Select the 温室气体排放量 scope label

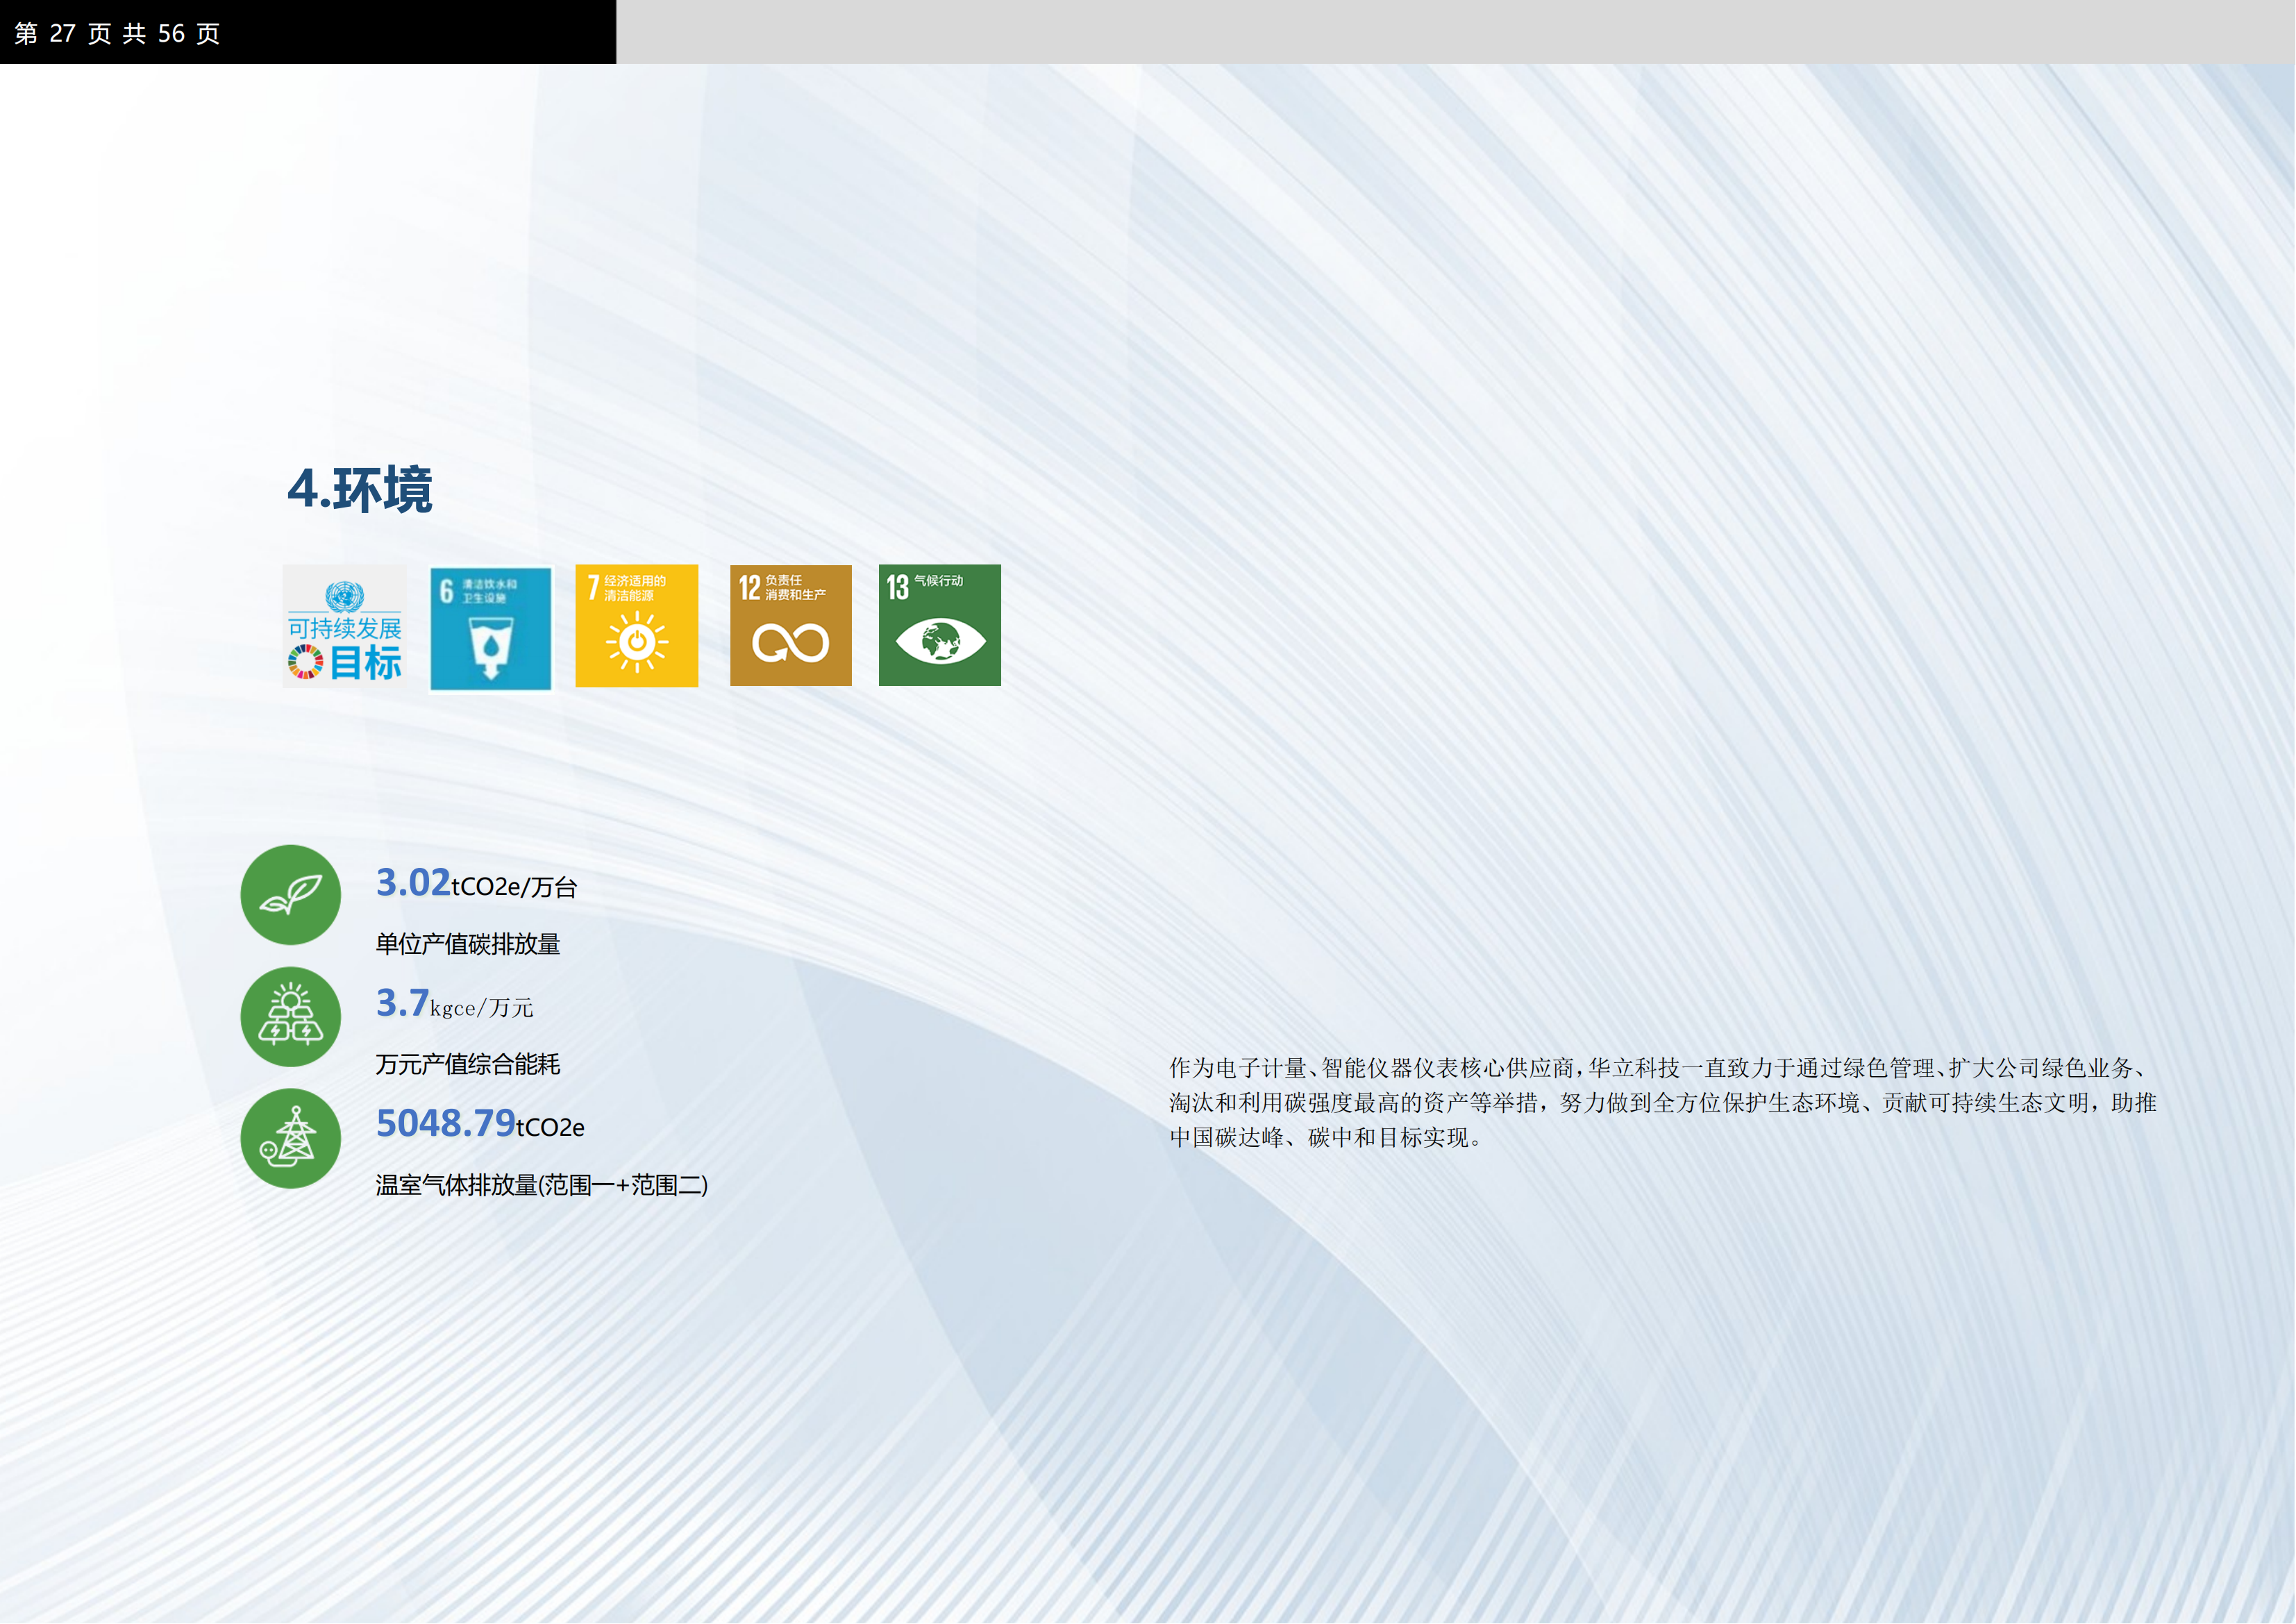click(541, 1185)
